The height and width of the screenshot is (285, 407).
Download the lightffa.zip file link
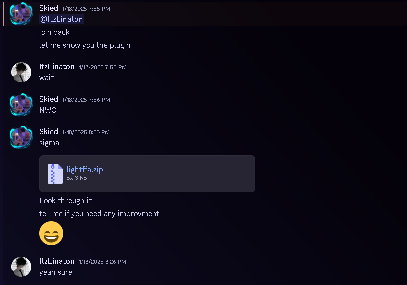[85, 169]
